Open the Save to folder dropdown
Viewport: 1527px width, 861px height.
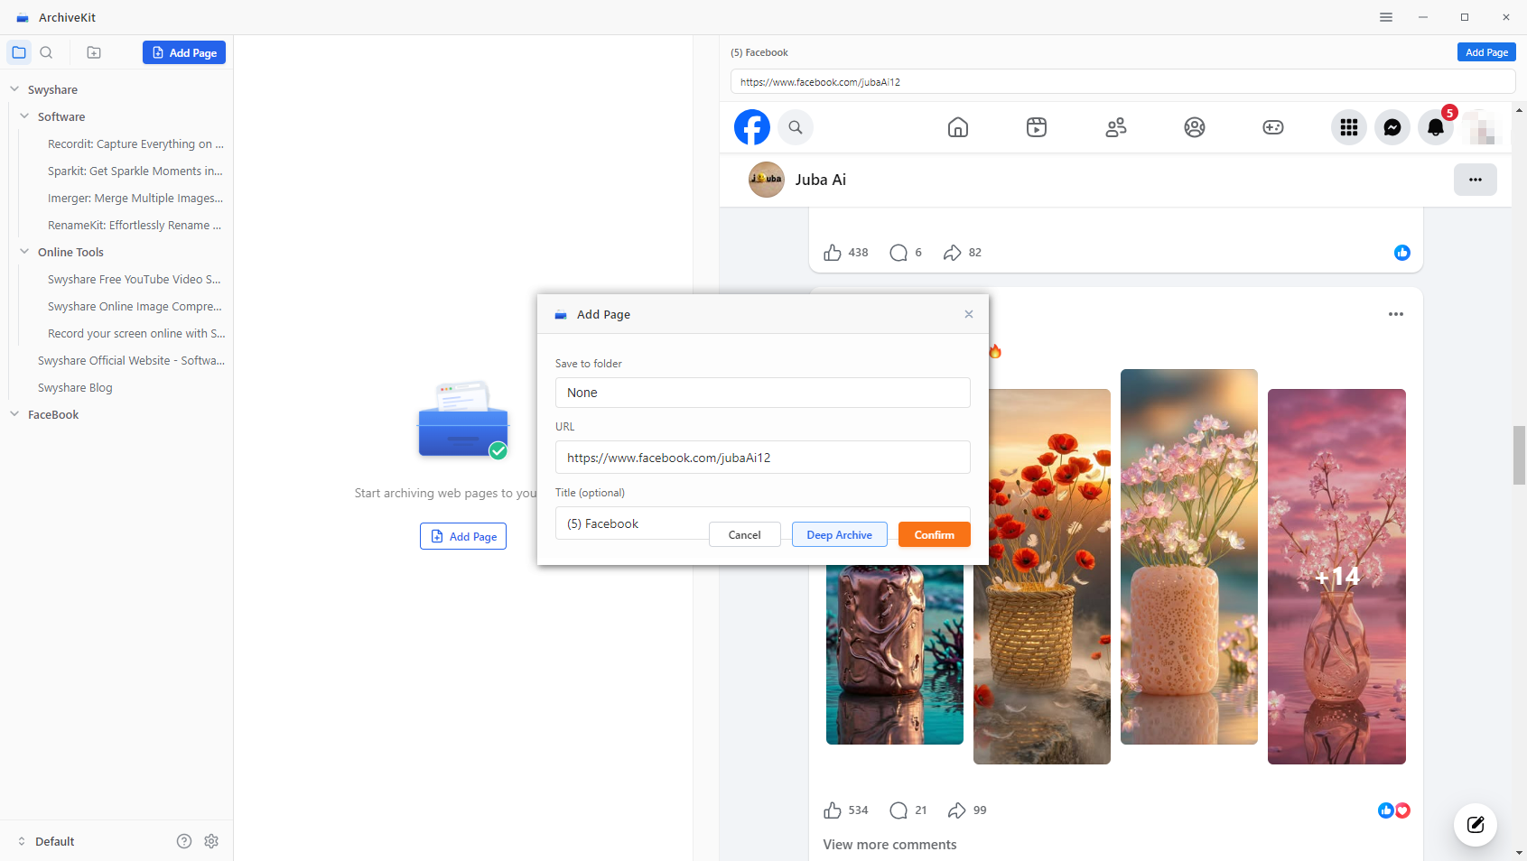(762, 393)
